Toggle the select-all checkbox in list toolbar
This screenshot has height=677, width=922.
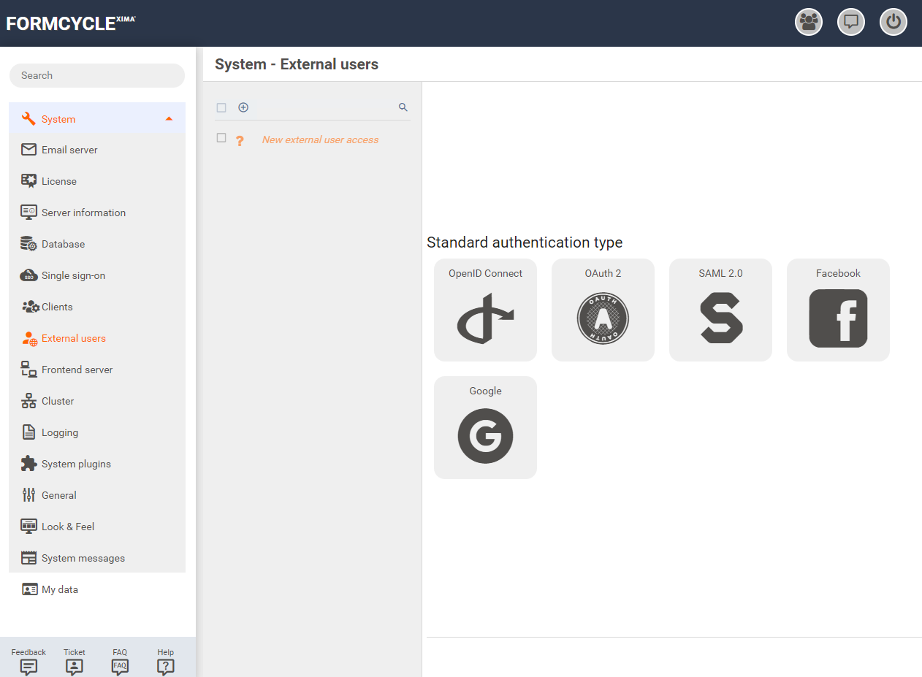tap(221, 108)
